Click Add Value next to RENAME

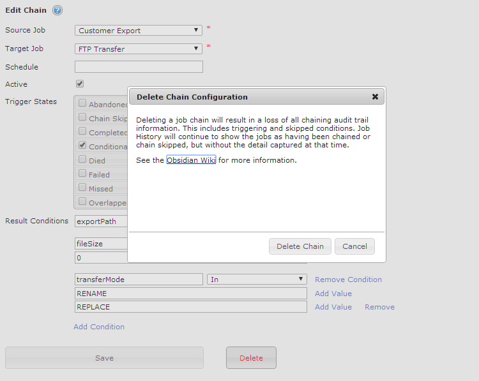click(x=333, y=294)
